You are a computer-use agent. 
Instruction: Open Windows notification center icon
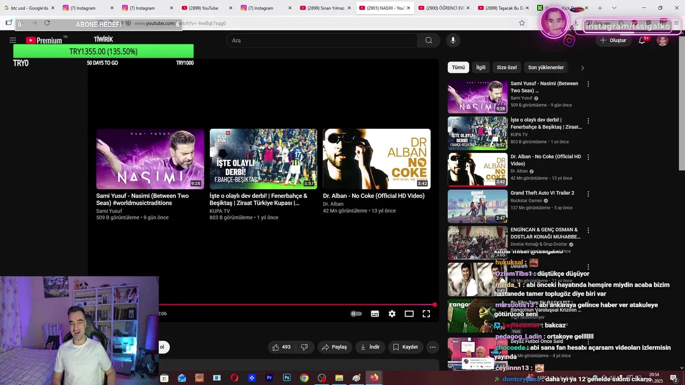coord(673,378)
